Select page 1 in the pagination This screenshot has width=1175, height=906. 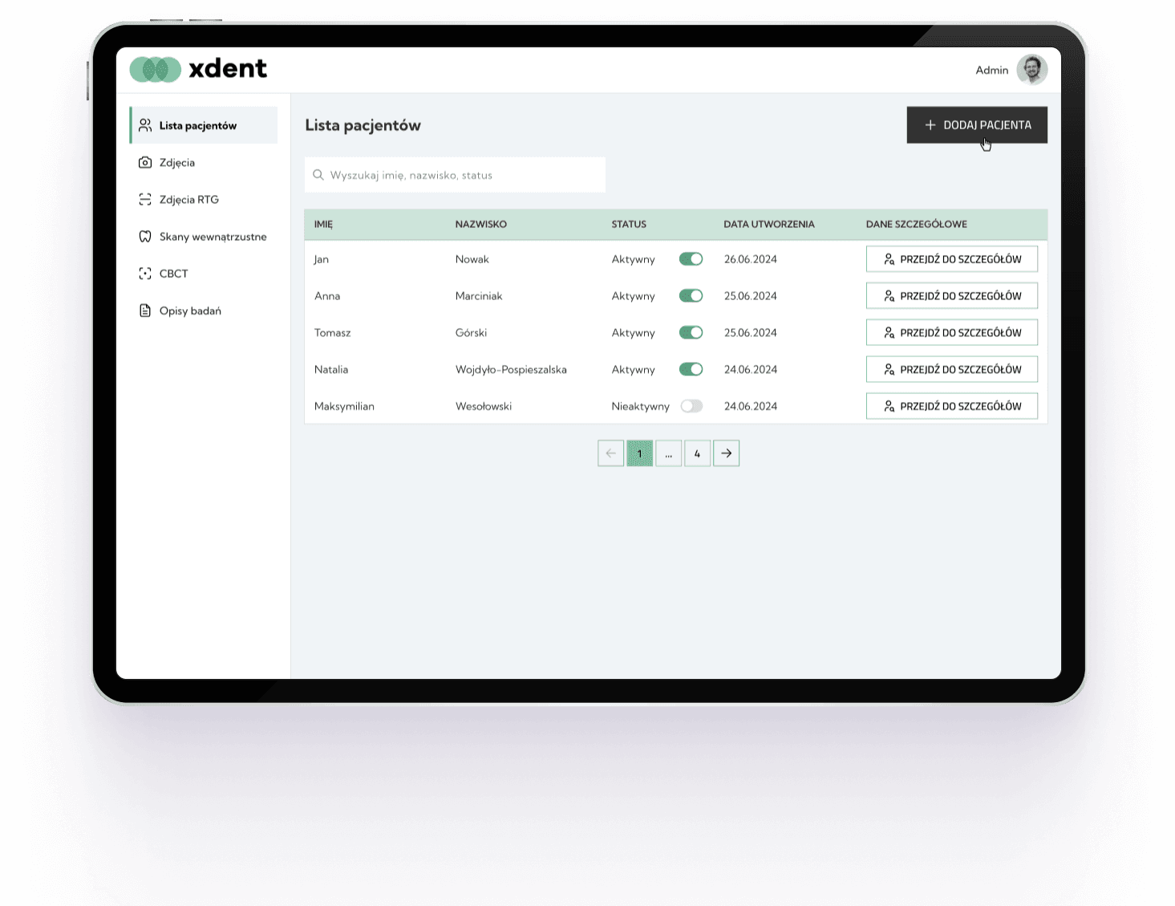tap(639, 453)
